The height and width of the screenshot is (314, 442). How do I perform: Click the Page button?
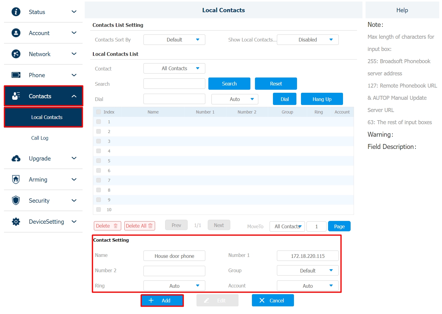(339, 226)
